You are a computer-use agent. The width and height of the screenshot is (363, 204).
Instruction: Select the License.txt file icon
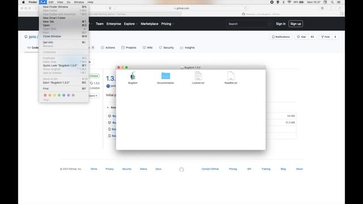point(198,75)
